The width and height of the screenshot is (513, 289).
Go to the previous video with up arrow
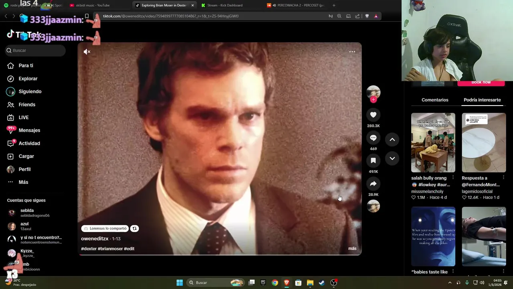392,139
